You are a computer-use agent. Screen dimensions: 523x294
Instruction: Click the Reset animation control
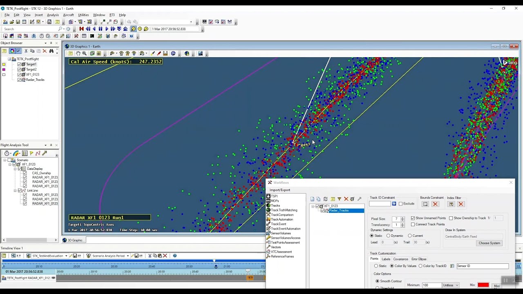(82, 29)
